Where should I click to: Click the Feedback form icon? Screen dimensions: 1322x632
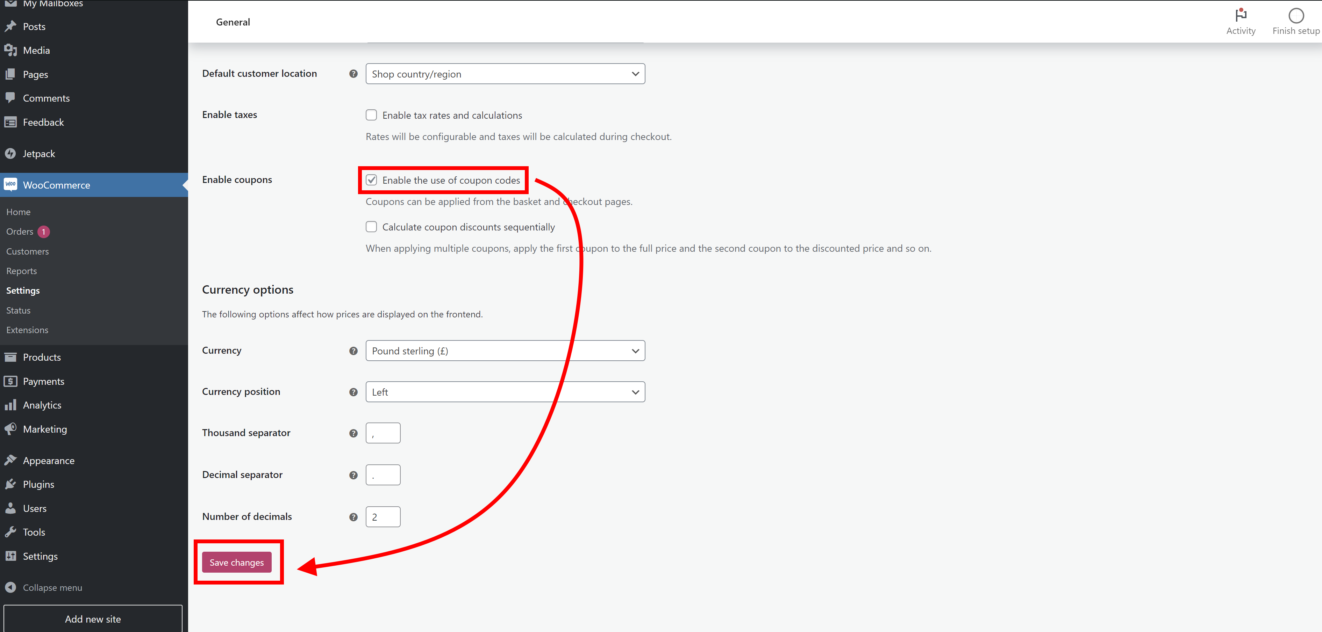coord(10,122)
